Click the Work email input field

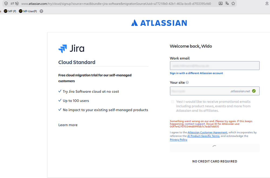[215, 66]
